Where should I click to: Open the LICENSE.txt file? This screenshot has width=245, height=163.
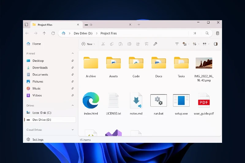click(113, 104)
